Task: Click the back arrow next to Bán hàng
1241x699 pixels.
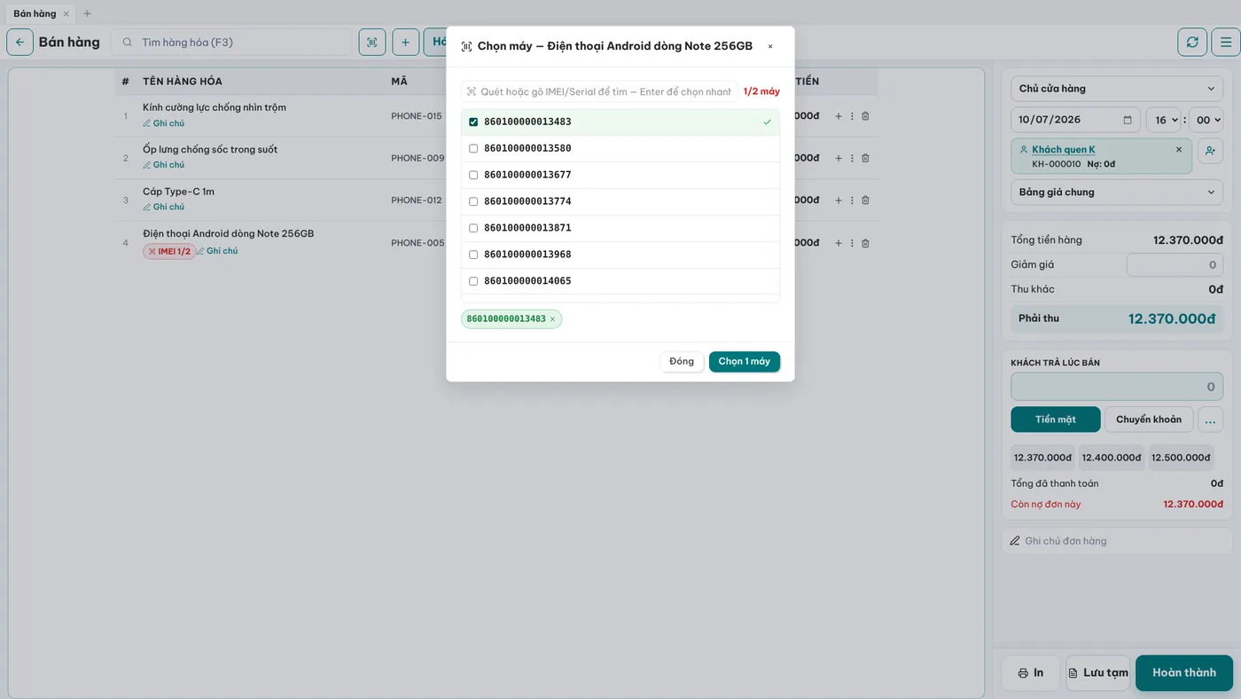Action: (20, 42)
